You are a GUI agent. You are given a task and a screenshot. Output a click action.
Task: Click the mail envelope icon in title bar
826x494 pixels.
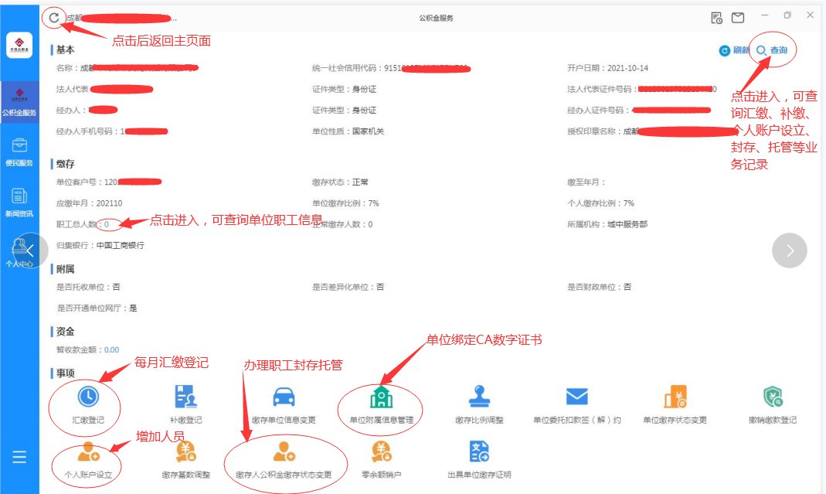[x=738, y=18]
